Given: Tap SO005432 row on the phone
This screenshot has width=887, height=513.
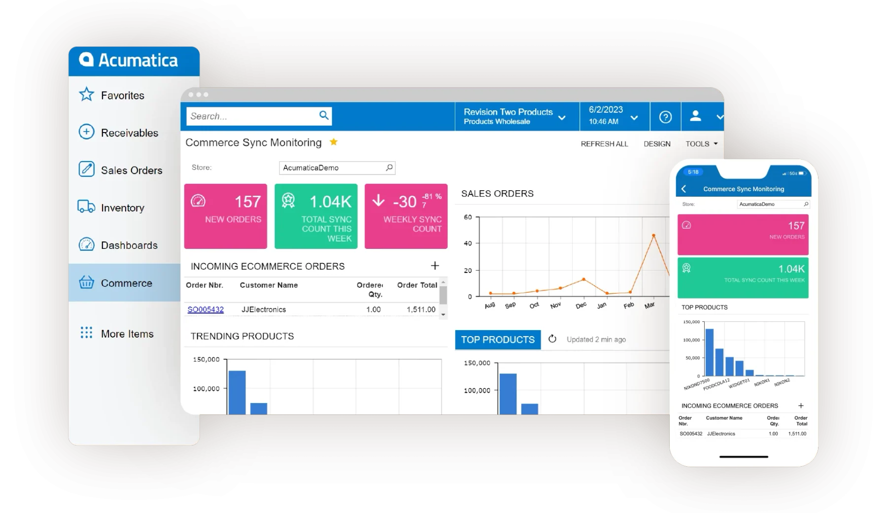Looking at the screenshot, I should point(743,434).
